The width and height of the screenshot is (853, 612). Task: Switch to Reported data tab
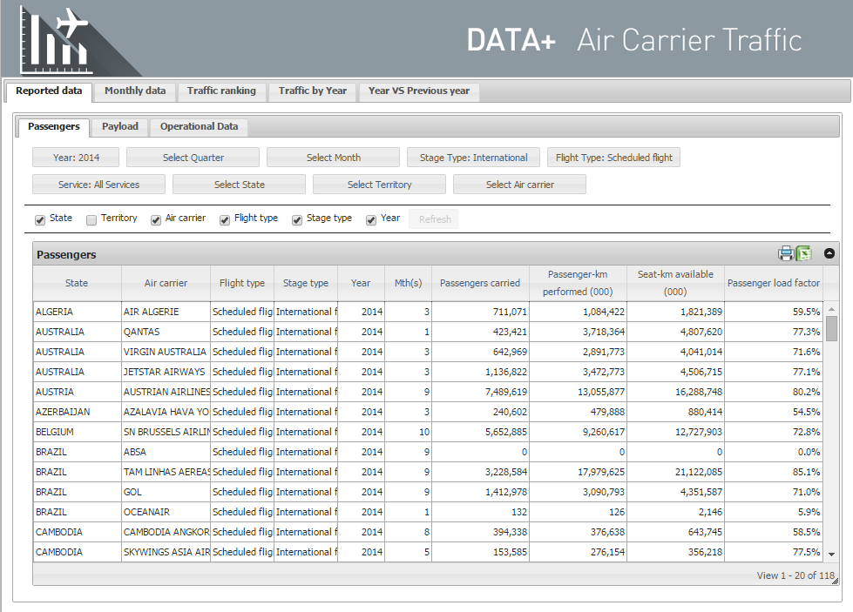49,91
